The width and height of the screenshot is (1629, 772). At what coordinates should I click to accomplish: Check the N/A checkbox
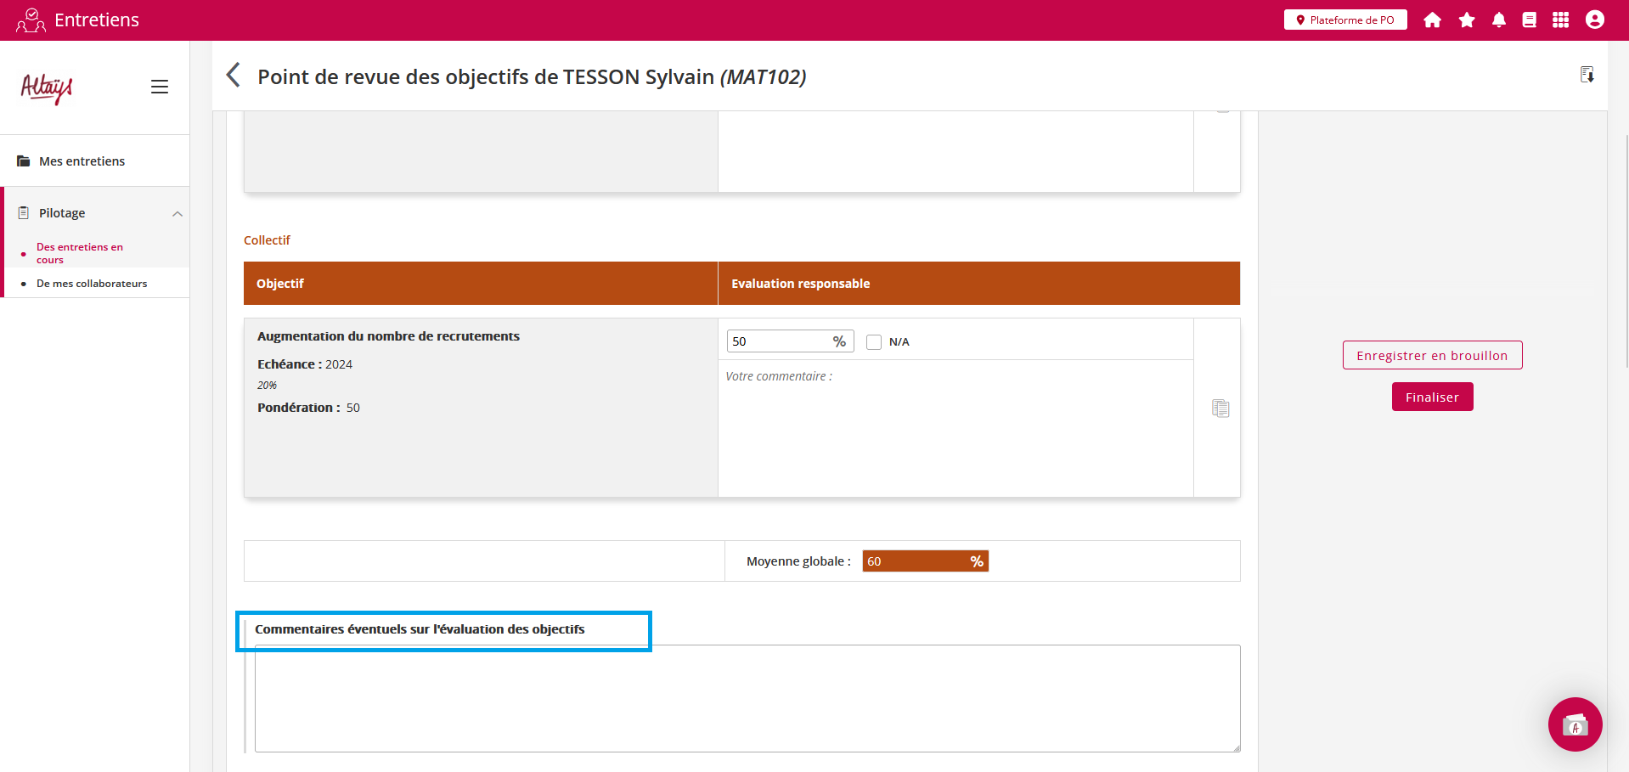(873, 342)
